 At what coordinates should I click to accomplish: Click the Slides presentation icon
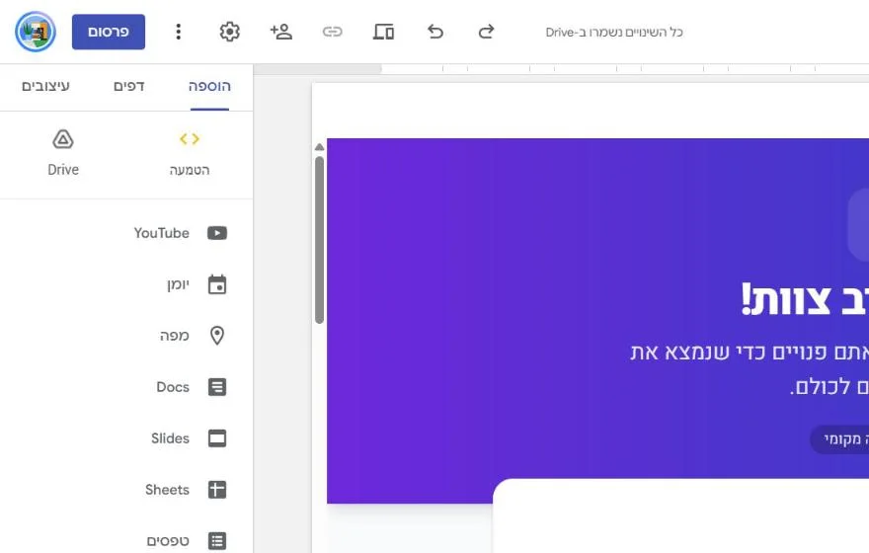[217, 438]
